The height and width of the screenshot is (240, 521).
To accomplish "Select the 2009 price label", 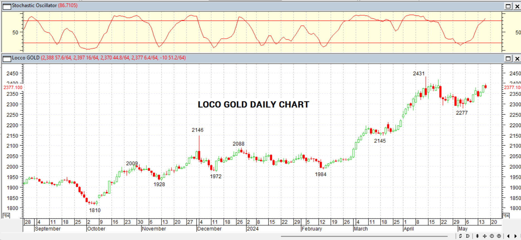I will [x=132, y=164].
